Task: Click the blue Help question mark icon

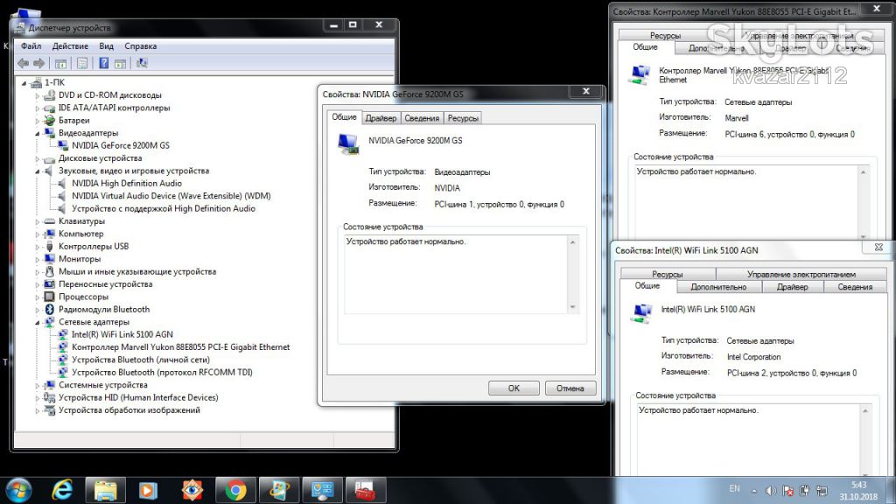Action: 104,63
